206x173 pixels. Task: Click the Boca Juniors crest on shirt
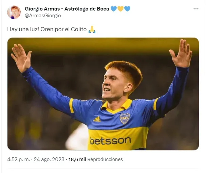125,118
